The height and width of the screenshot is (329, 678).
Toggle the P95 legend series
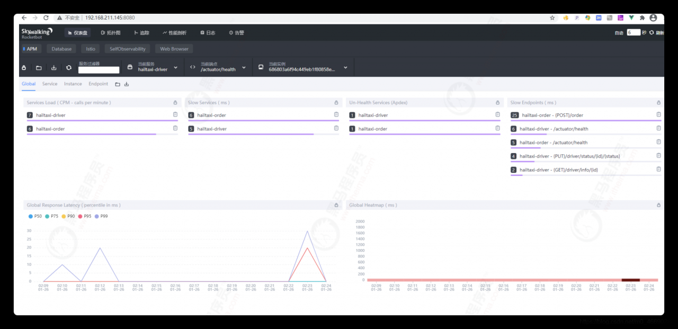click(x=85, y=216)
